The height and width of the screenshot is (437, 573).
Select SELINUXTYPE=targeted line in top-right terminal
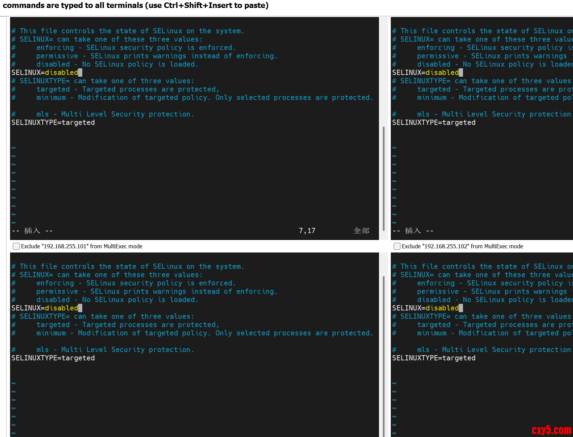coord(434,122)
